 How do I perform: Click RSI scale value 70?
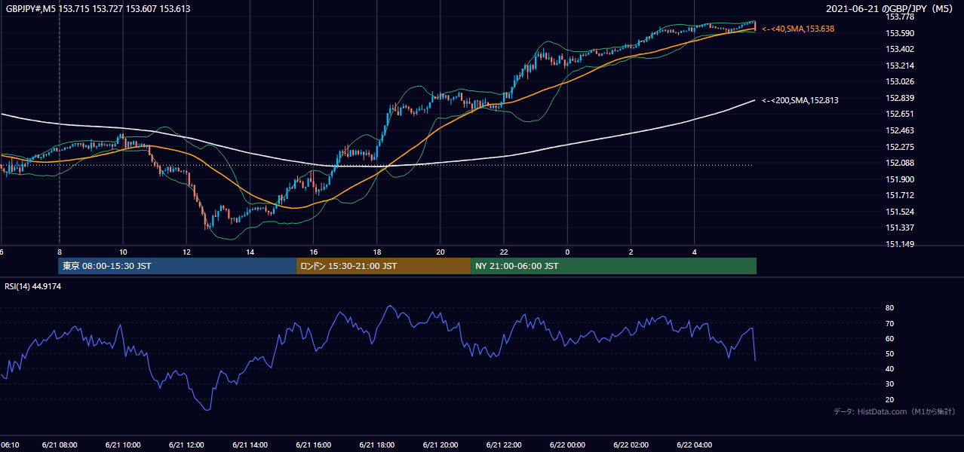pyautogui.click(x=889, y=323)
